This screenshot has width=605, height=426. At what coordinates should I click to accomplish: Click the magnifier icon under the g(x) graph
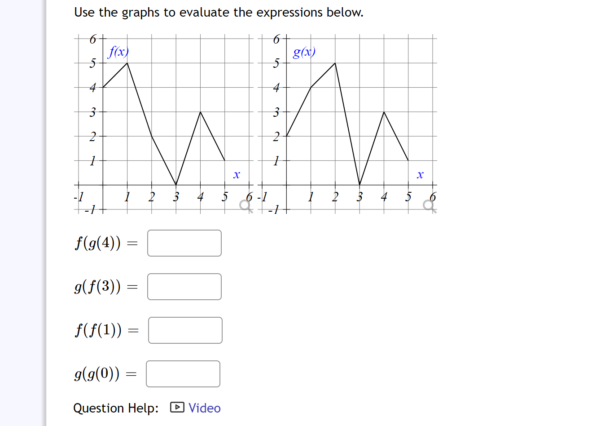click(x=429, y=205)
